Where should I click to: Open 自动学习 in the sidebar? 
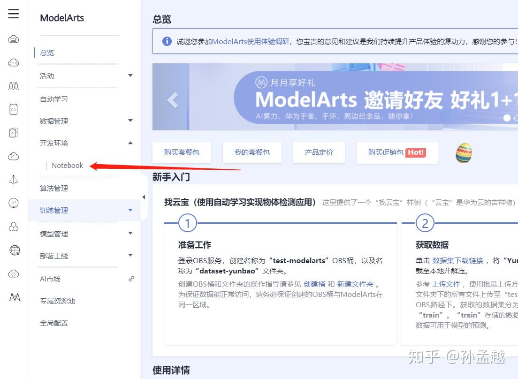54,99
